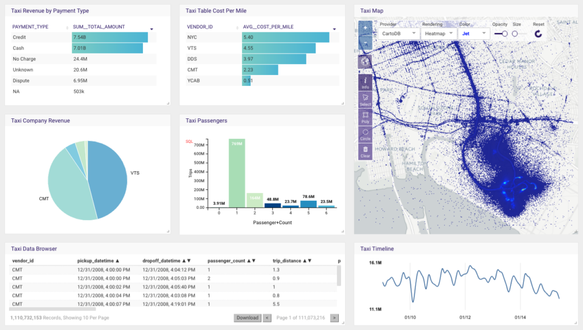583x330 pixels.
Task: Activate the Info tool on the map
Action: coord(365,82)
